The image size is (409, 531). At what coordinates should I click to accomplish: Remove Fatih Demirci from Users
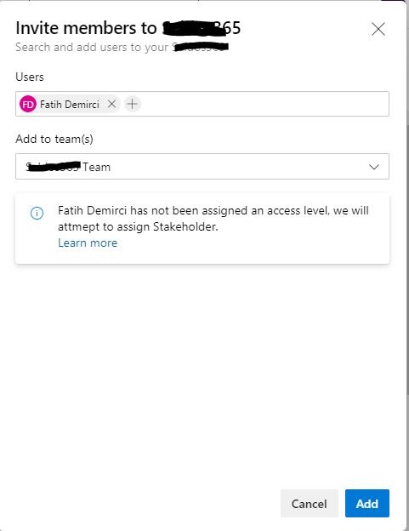111,104
